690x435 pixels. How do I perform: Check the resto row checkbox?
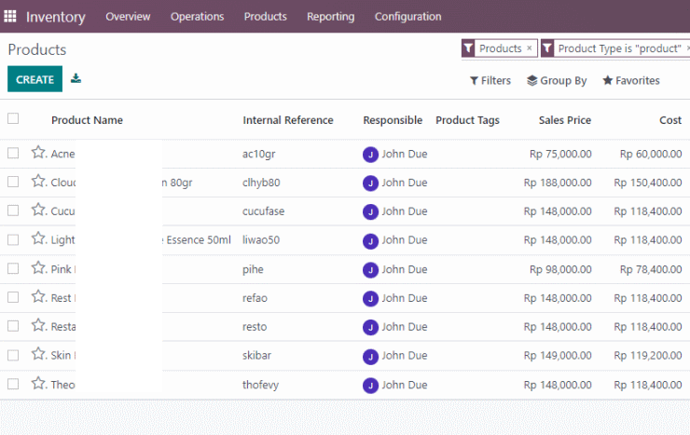(x=13, y=326)
